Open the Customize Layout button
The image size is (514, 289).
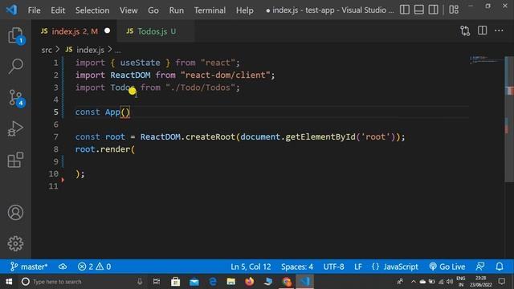coord(454,10)
